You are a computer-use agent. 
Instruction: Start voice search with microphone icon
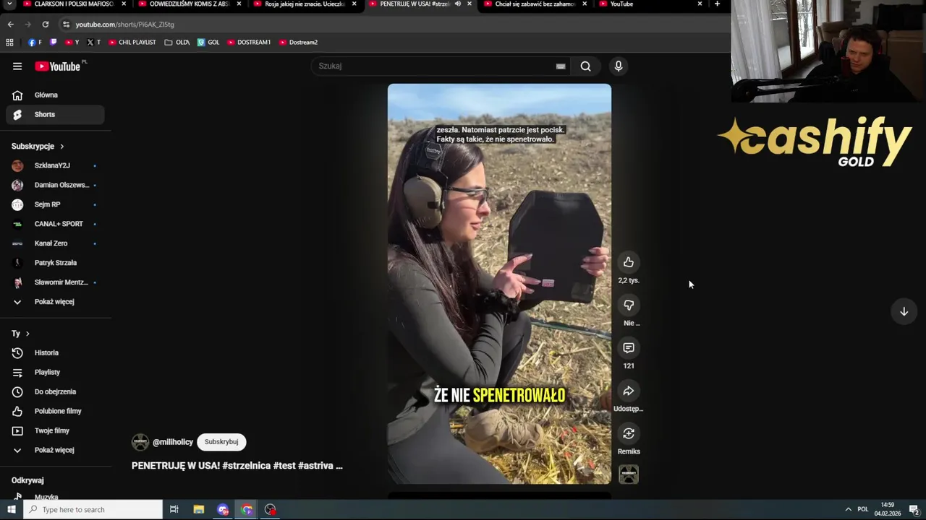point(619,66)
